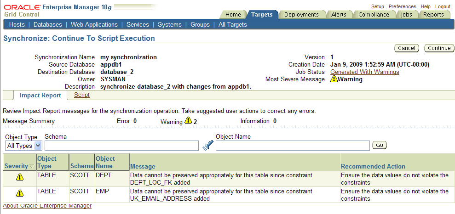The height and width of the screenshot is (214, 455).
Task: Click TABLE type in the EMP row
Action: (x=46, y=191)
